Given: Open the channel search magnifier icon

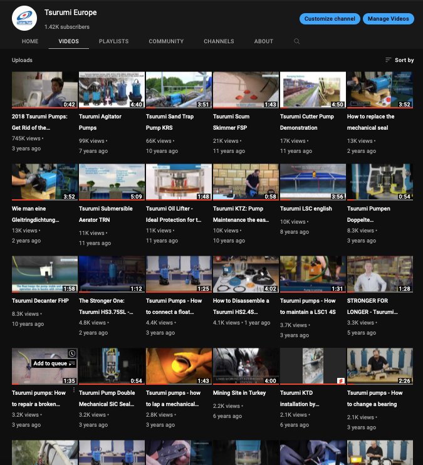Looking at the screenshot, I should click(296, 41).
